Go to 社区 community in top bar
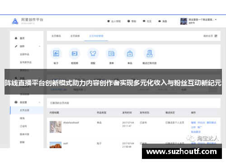Viewport: 226px width, 163px height. [x=147, y=21]
